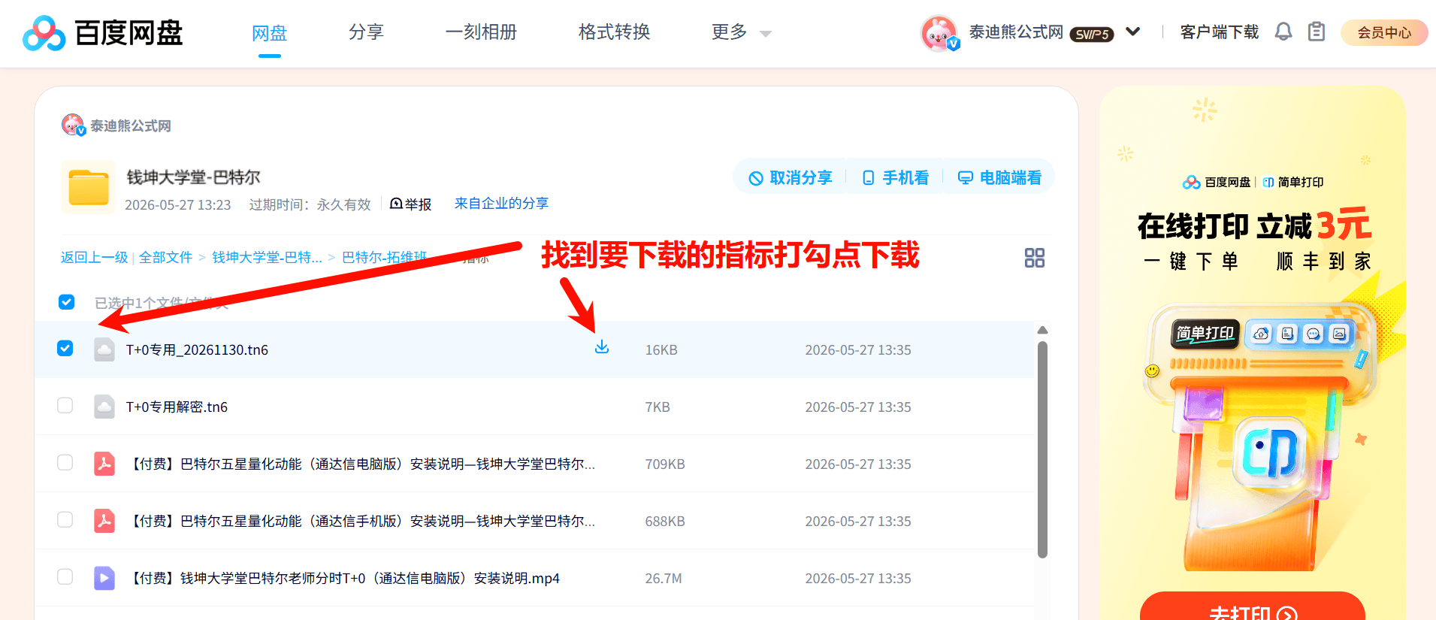Switch to grid view icon
The width and height of the screenshot is (1436, 620).
tap(1035, 258)
